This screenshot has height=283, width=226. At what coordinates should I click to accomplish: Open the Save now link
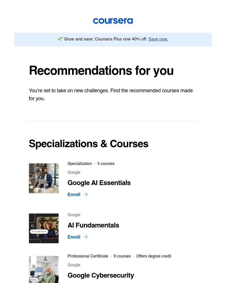pyautogui.click(x=158, y=39)
